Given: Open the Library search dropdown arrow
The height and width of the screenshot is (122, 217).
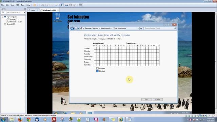Looking at the screenshot, I should 24,13.
